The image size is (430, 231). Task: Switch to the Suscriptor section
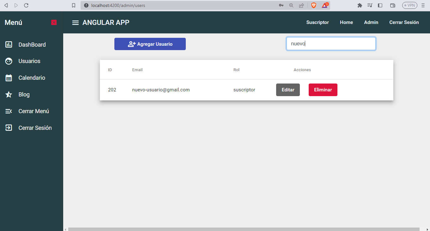tap(317, 22)
